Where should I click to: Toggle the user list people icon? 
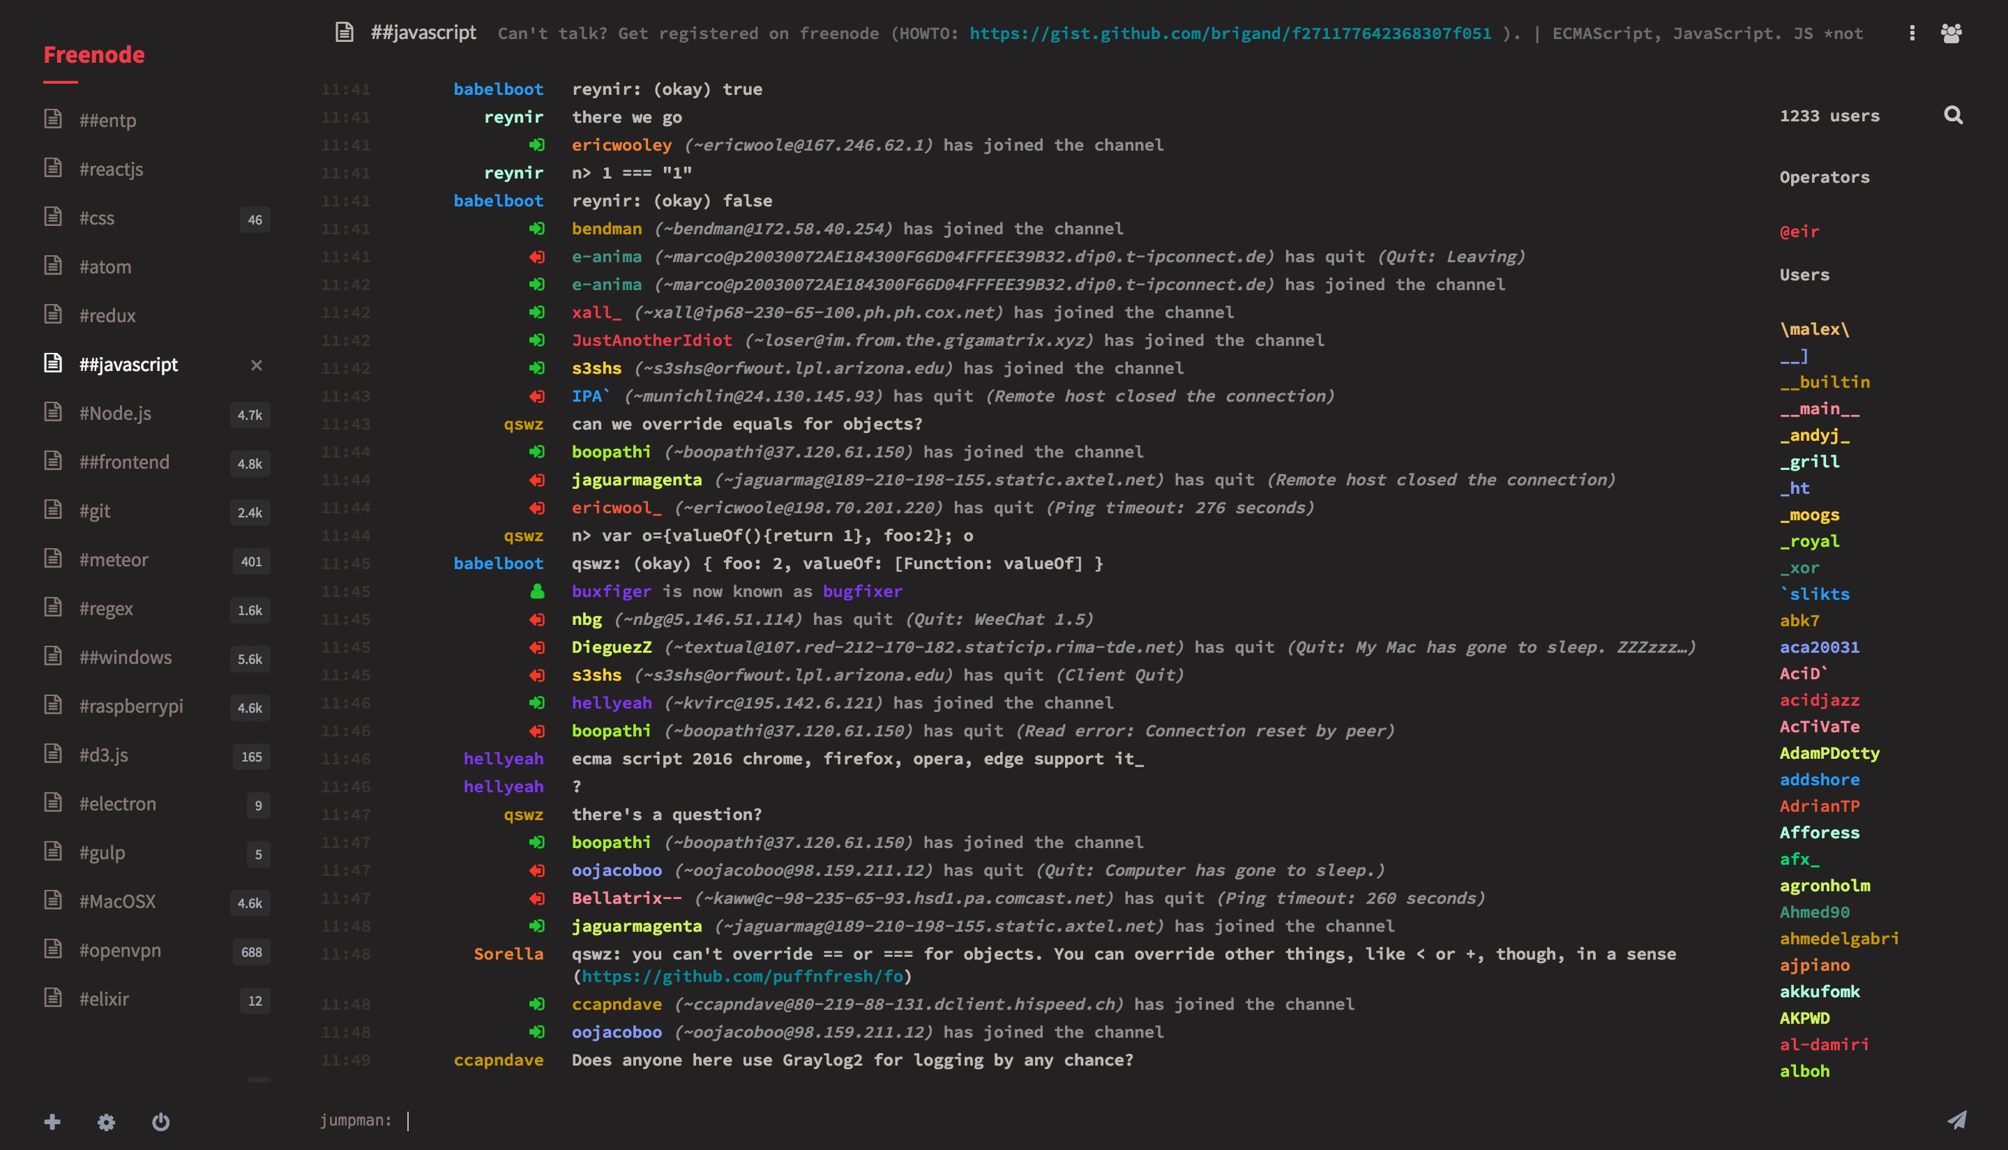click(1951, 32)
